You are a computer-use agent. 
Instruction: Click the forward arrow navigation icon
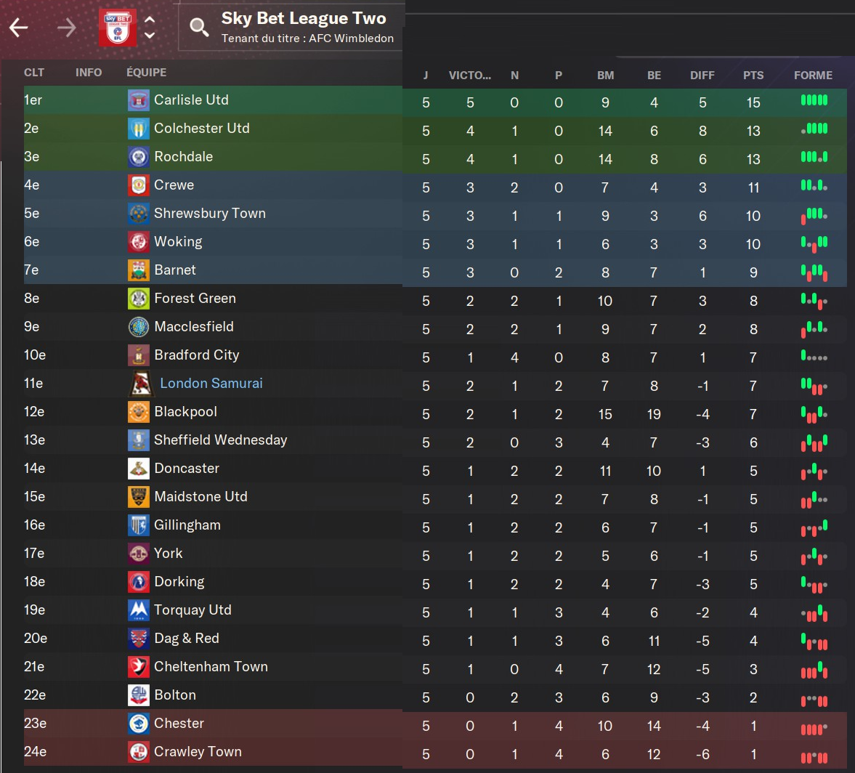(x=67, y=28)
